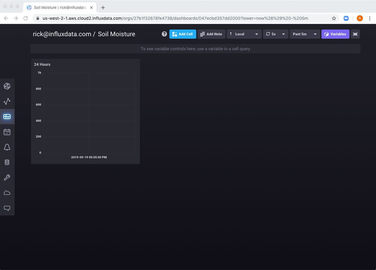Viewport: 376px width, 270px height.
Task: Open the InfluxData logo home icon
Action: [7, 86]
